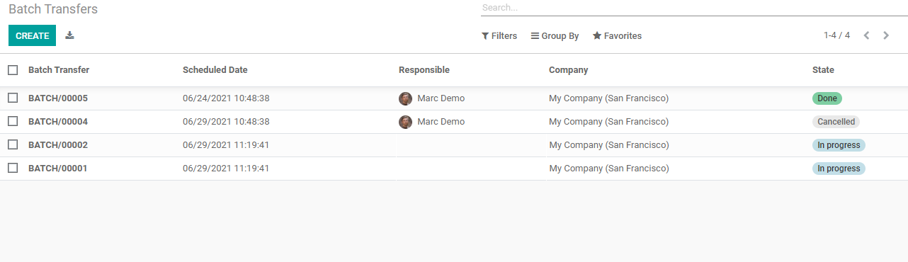This screenshot has height=262, width=908.
Task: Click In progress badge for BATCH/00002
Action: [x=839, y=145]
